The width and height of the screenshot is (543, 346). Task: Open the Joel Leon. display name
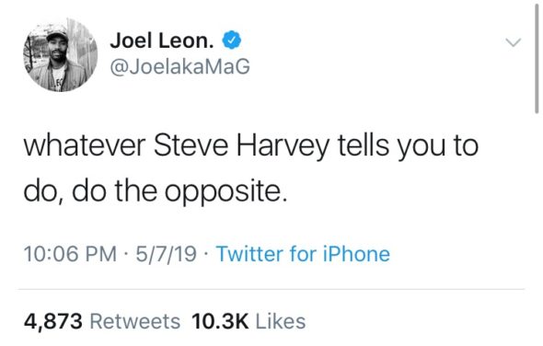[x=162, y=40]
